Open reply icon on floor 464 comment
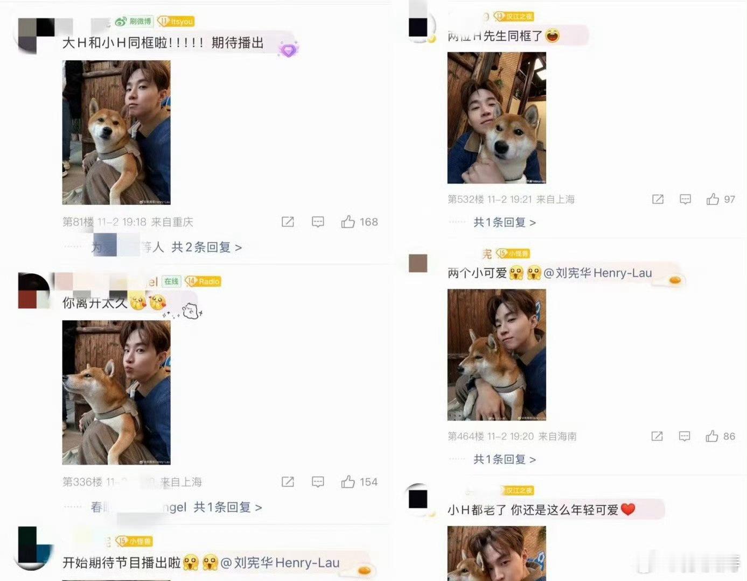 (685, 436)
